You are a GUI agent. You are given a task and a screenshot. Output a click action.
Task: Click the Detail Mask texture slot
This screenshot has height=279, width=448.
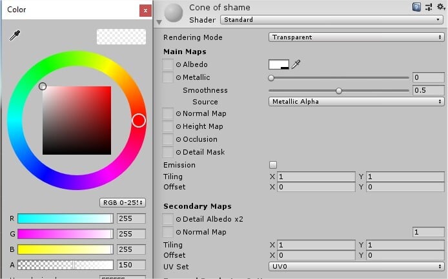pyautogui.click(x=168, y=152)
